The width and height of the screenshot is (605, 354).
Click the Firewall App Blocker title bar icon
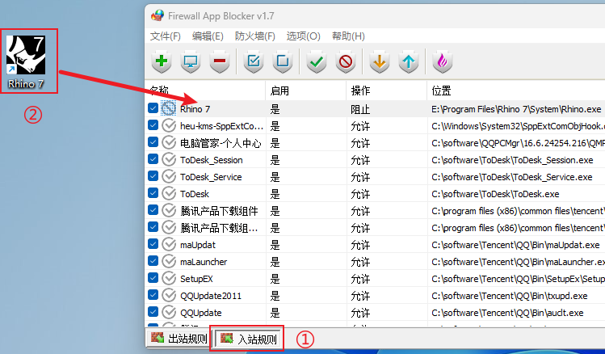(158, 16)
